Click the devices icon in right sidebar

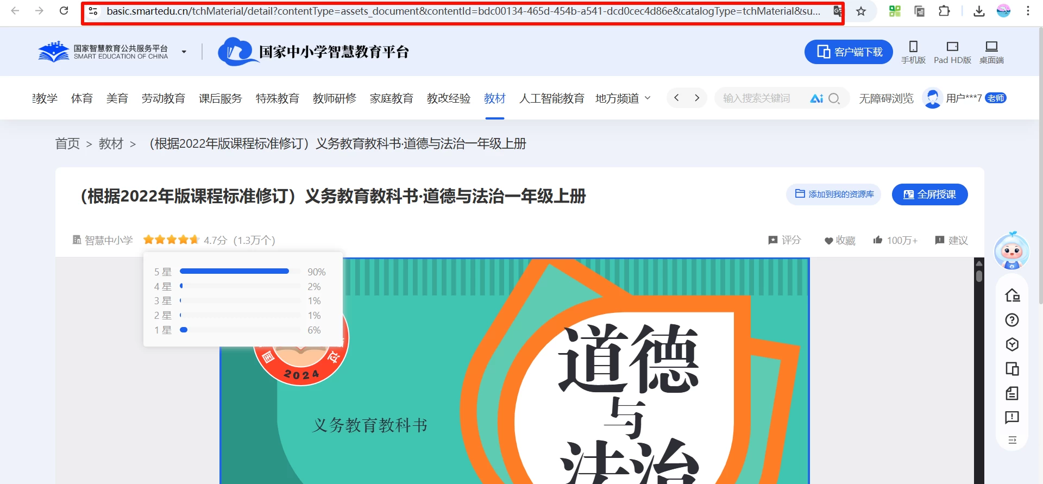point(1012,369)
